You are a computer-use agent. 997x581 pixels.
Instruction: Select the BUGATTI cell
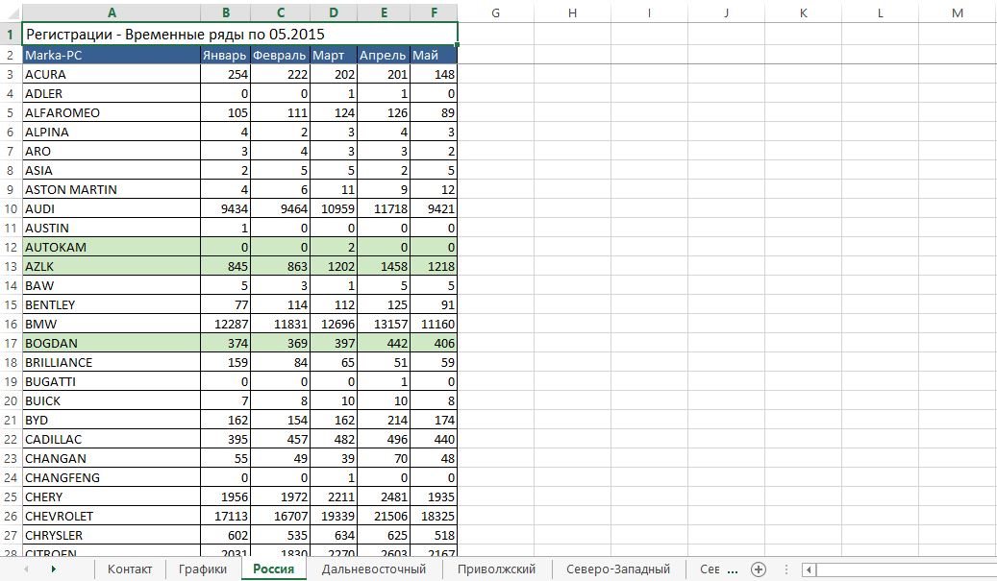pyautogui.click(x=112, y=381)
